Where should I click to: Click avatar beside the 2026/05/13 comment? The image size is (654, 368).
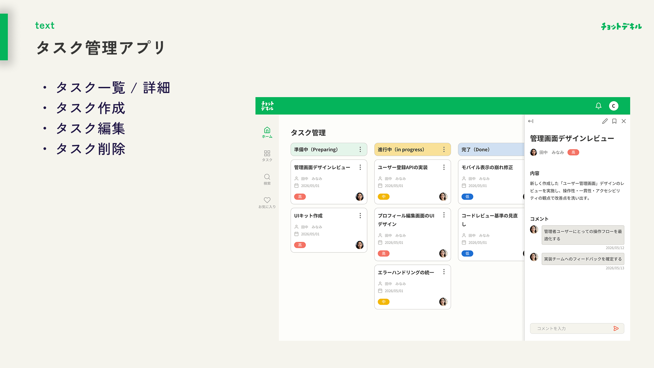click(x=534, y=257)
